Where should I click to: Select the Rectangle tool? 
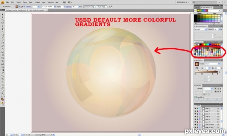click(3, 35)
